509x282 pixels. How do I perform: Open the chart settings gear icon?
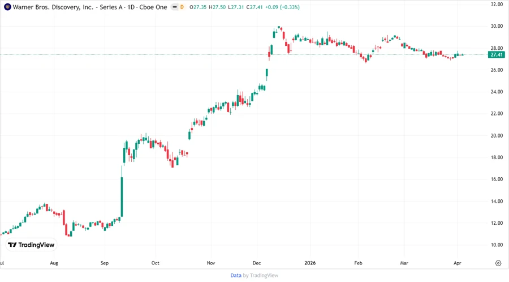click(498, 263)
